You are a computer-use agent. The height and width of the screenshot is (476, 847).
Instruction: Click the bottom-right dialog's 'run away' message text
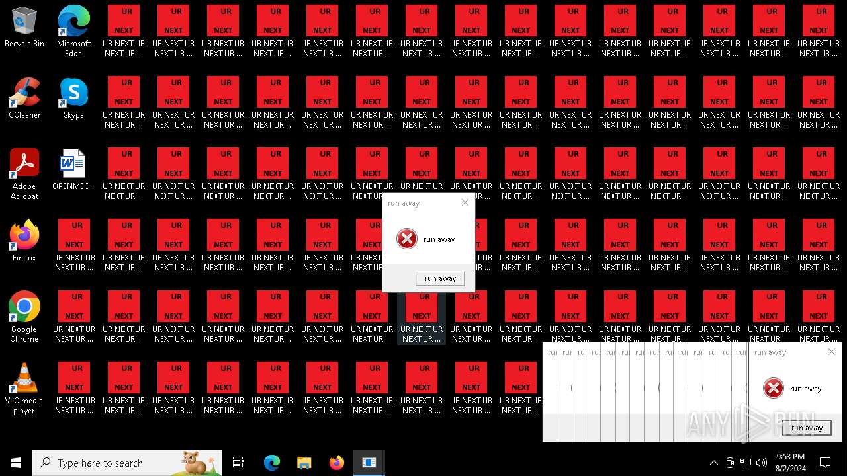coord(806,389)
